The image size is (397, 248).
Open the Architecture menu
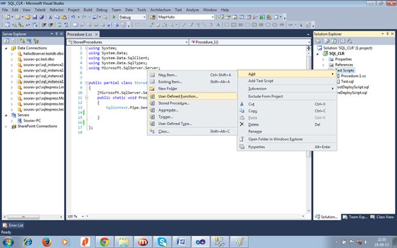pos(161,10)
